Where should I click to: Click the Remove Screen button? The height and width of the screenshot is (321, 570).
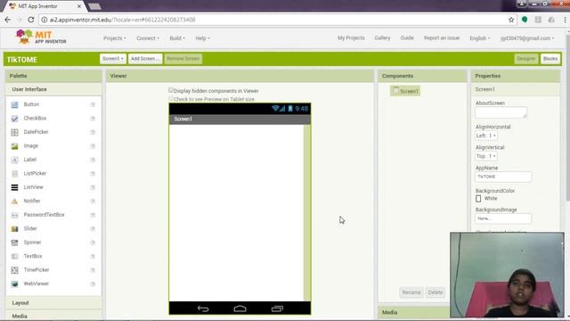[183, 59]
